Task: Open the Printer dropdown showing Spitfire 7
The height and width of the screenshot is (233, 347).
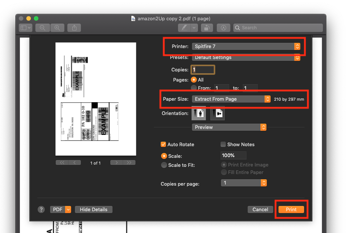Action: click(246, 47)
